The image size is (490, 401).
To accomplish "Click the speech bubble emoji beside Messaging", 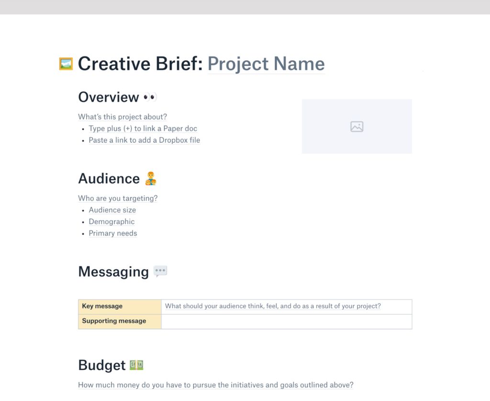I will pos(160,272).
